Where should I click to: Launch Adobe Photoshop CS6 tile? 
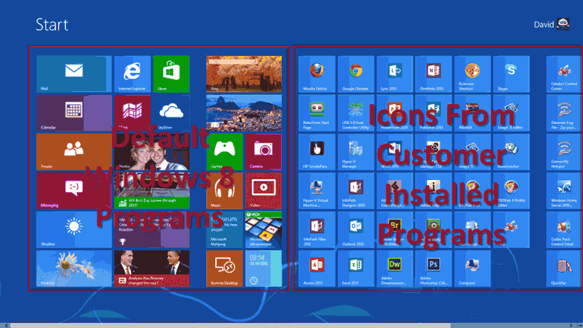pos(434,268)
